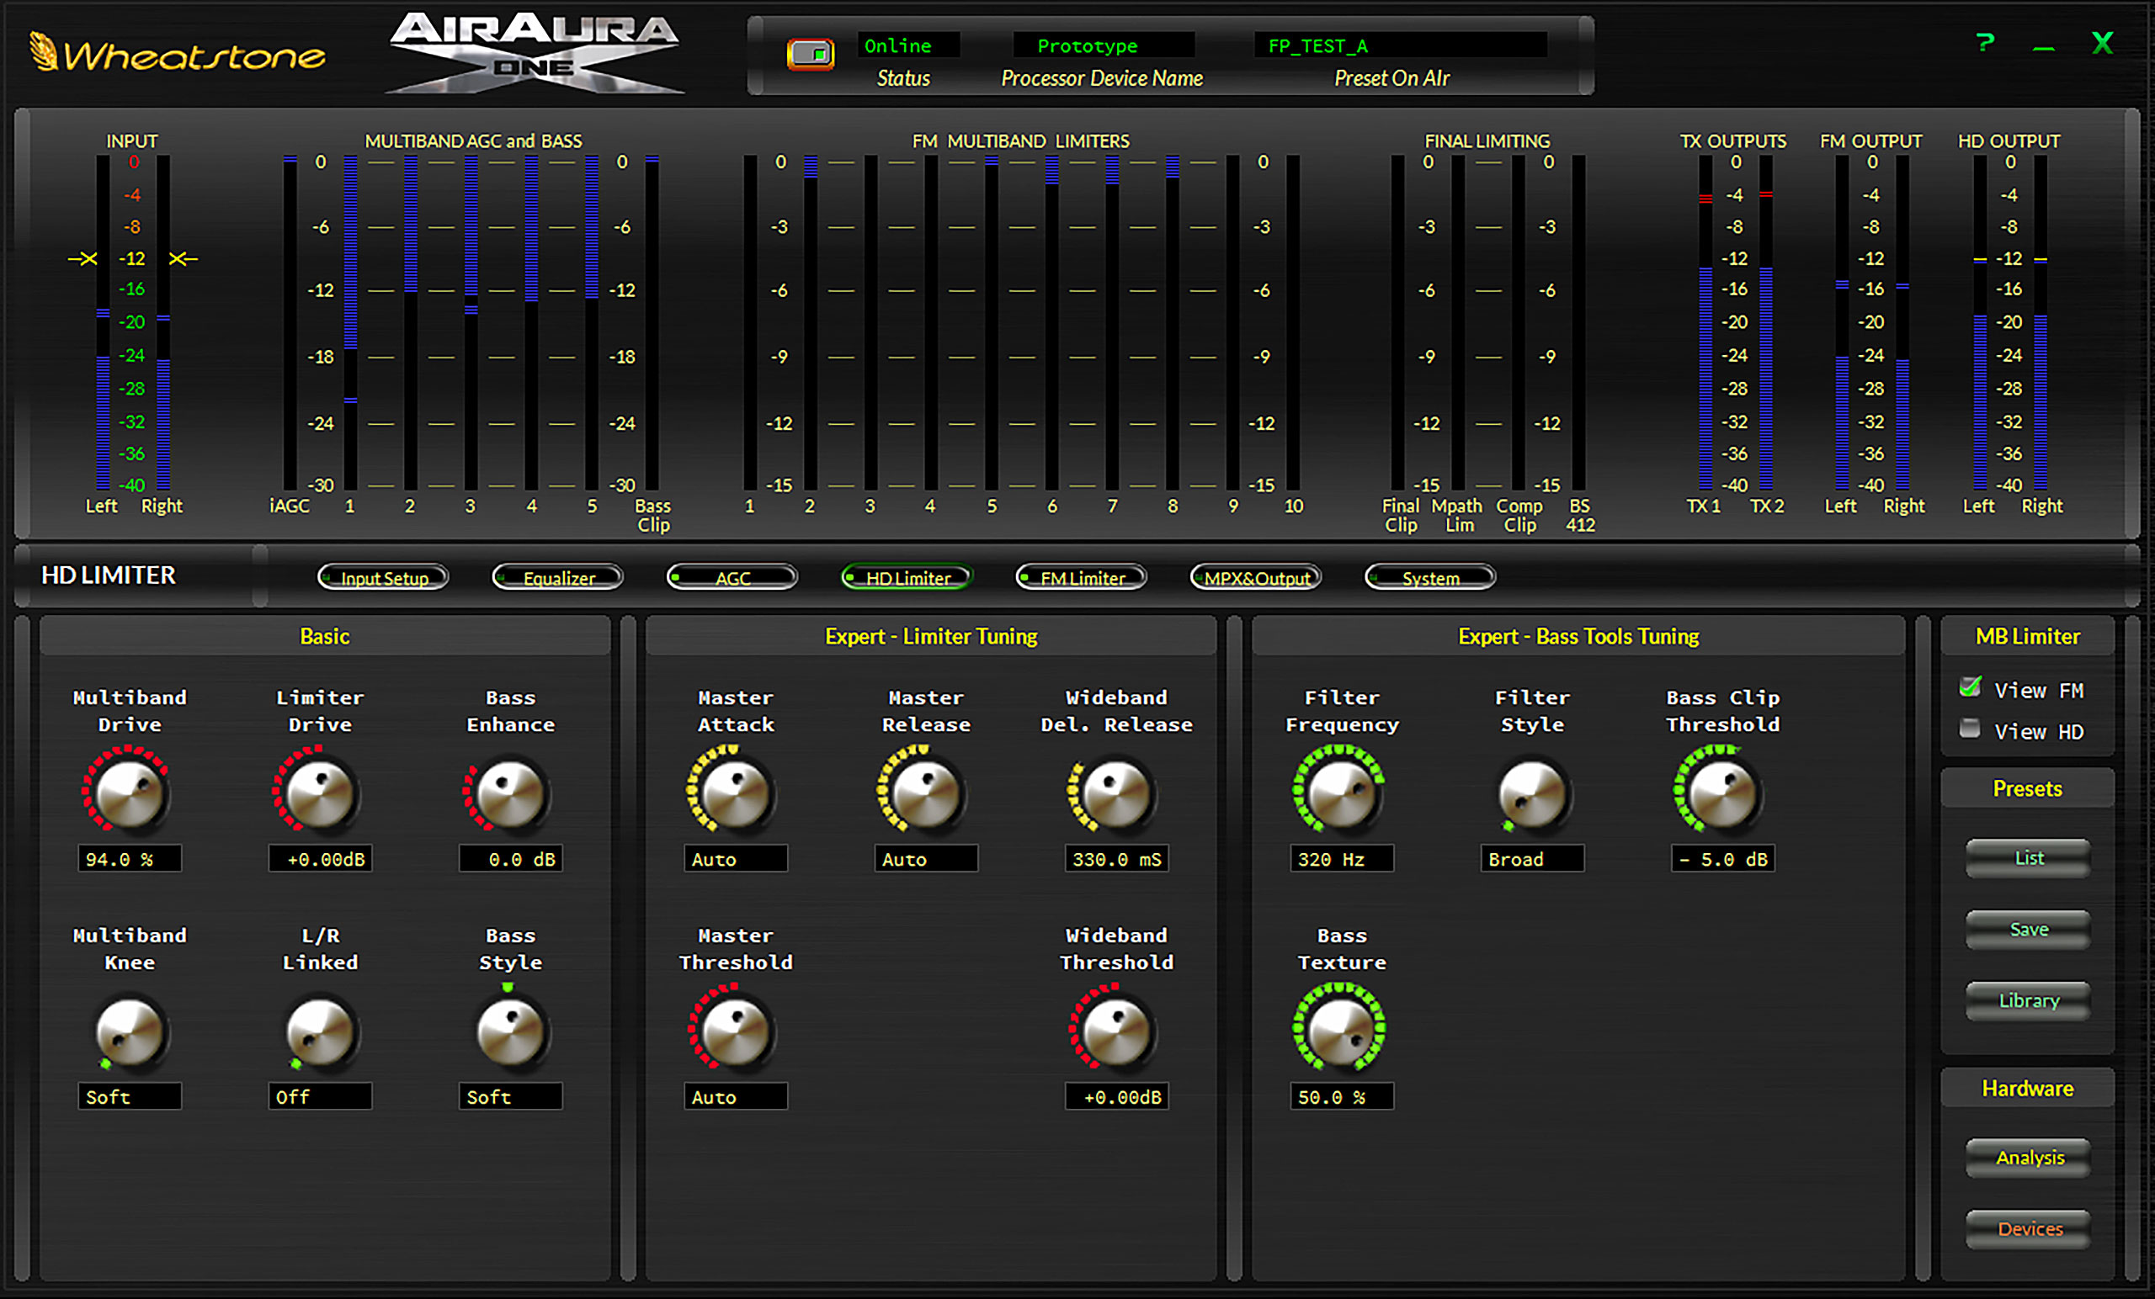Click the Filter Frequency knob
This screenshot has height=1299, width=2155.
point(1342,792)
